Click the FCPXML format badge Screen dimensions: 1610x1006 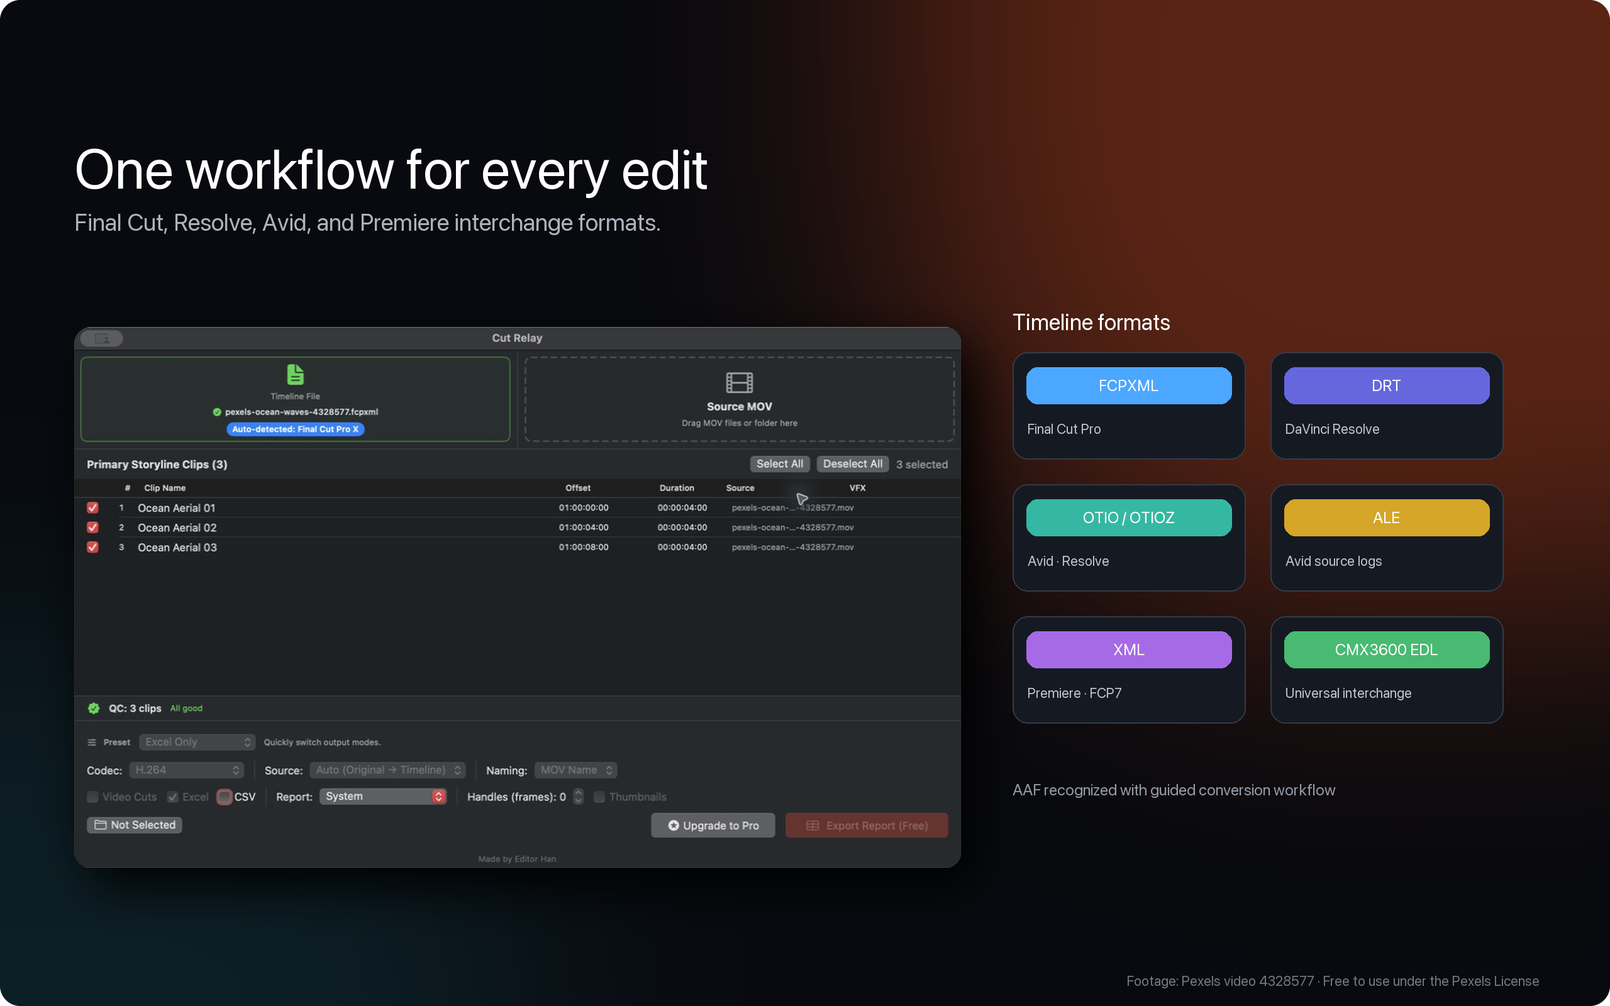pyautogui.click(x=1128, y=386)
